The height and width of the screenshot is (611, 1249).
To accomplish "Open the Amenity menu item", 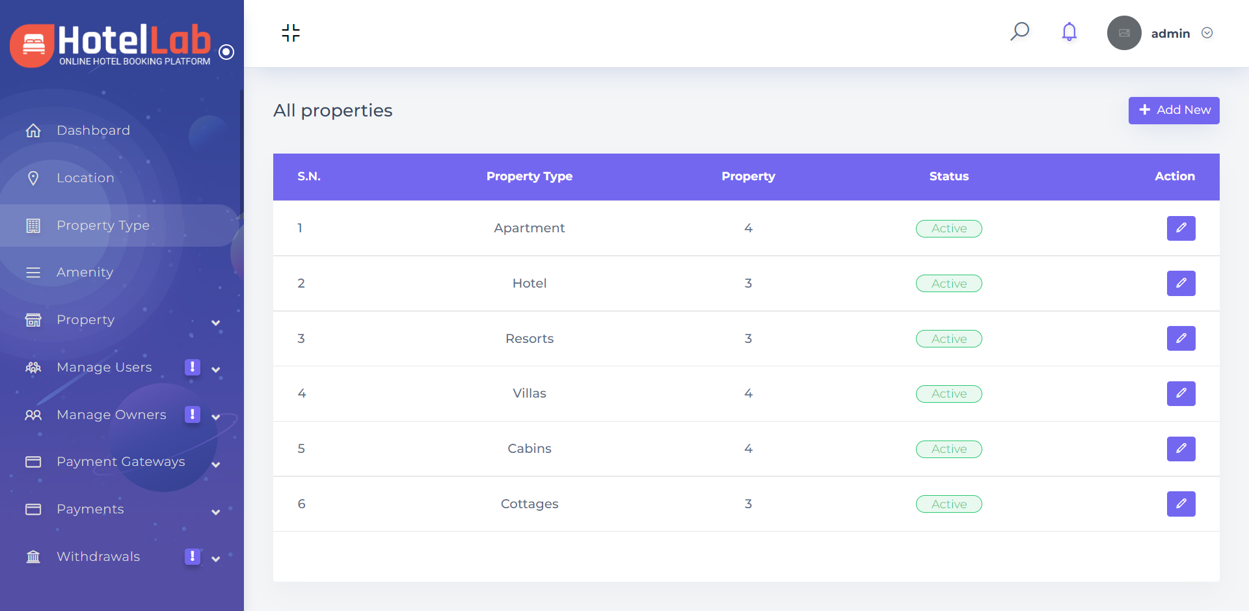I will coord(85,273).
